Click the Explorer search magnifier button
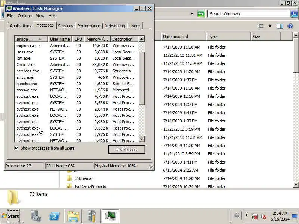Image resolution: width=299 pixels, height=224 pixels. pos(294,14)
